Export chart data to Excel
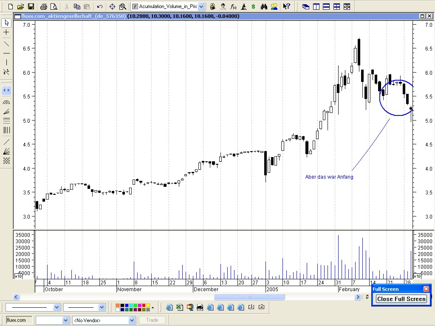 (179, 307)
